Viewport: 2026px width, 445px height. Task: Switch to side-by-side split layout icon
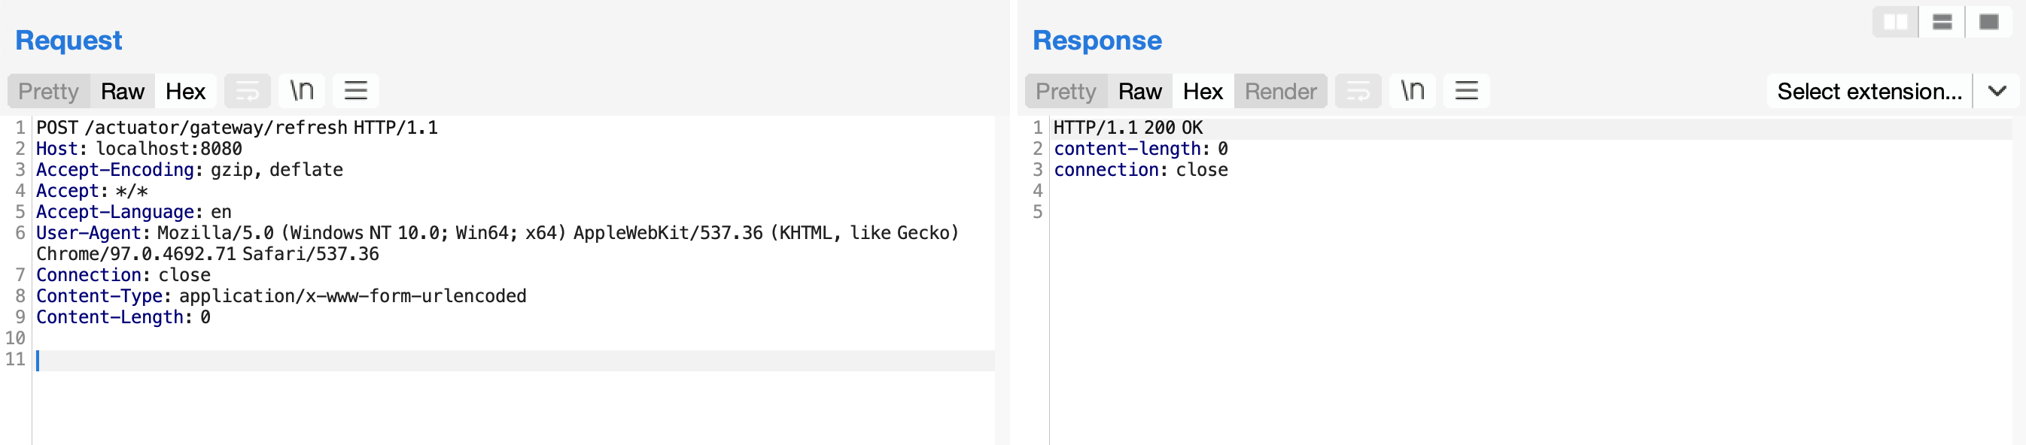coord(1896,22)
